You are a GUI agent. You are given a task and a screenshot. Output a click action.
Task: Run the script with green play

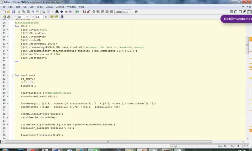pyautogui.click(x=77, y=12)
